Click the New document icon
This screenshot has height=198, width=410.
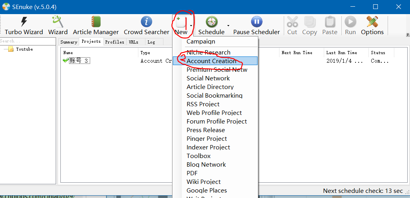[x=181, y=22]
